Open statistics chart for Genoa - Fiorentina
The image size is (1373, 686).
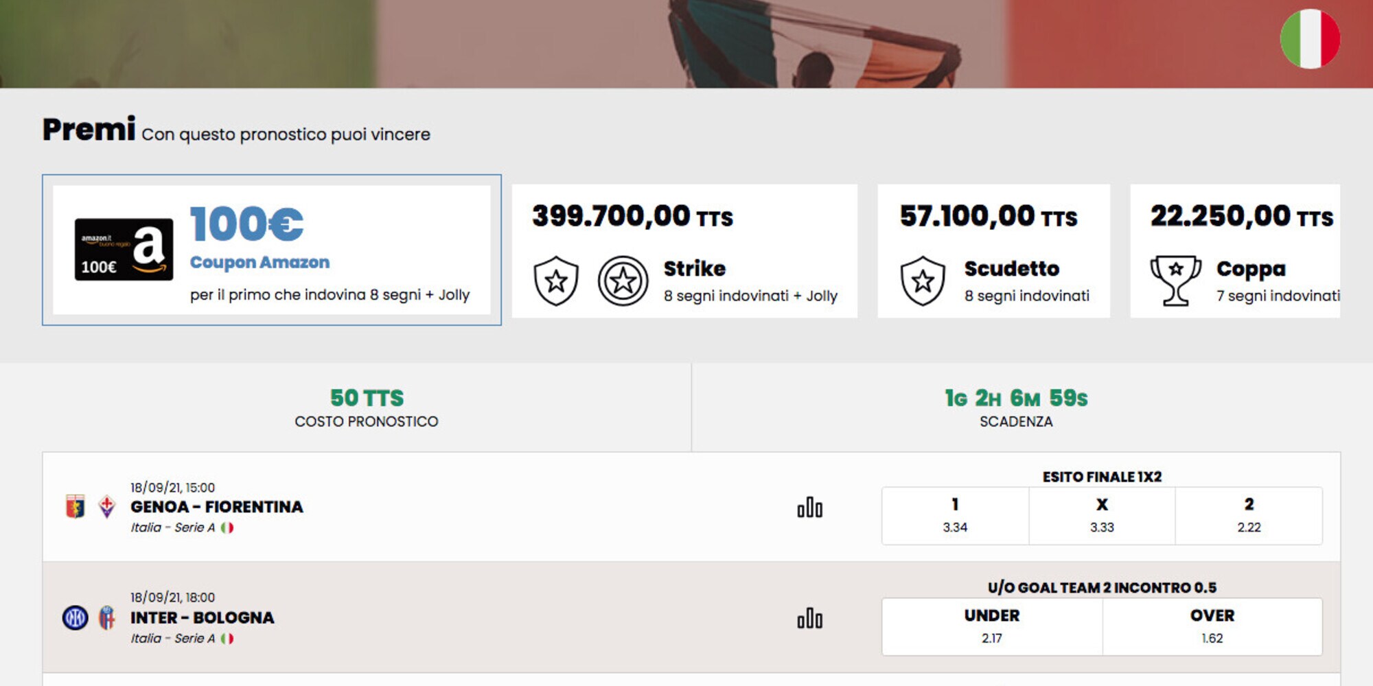(809, 507)
